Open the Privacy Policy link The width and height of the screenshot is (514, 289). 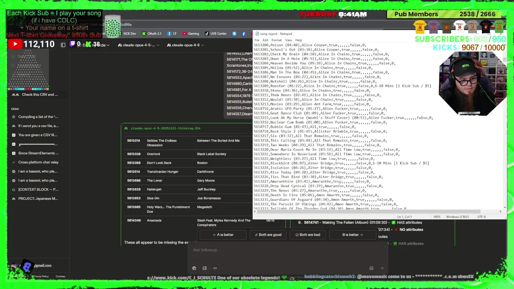(41, 276)
